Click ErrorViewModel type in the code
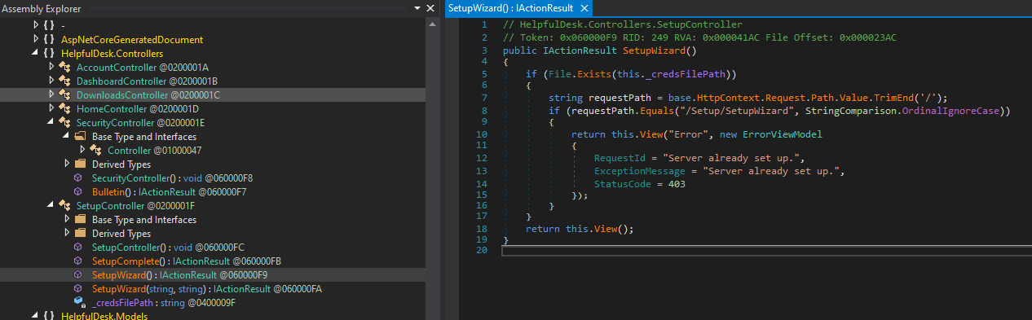 pos(783,134)
